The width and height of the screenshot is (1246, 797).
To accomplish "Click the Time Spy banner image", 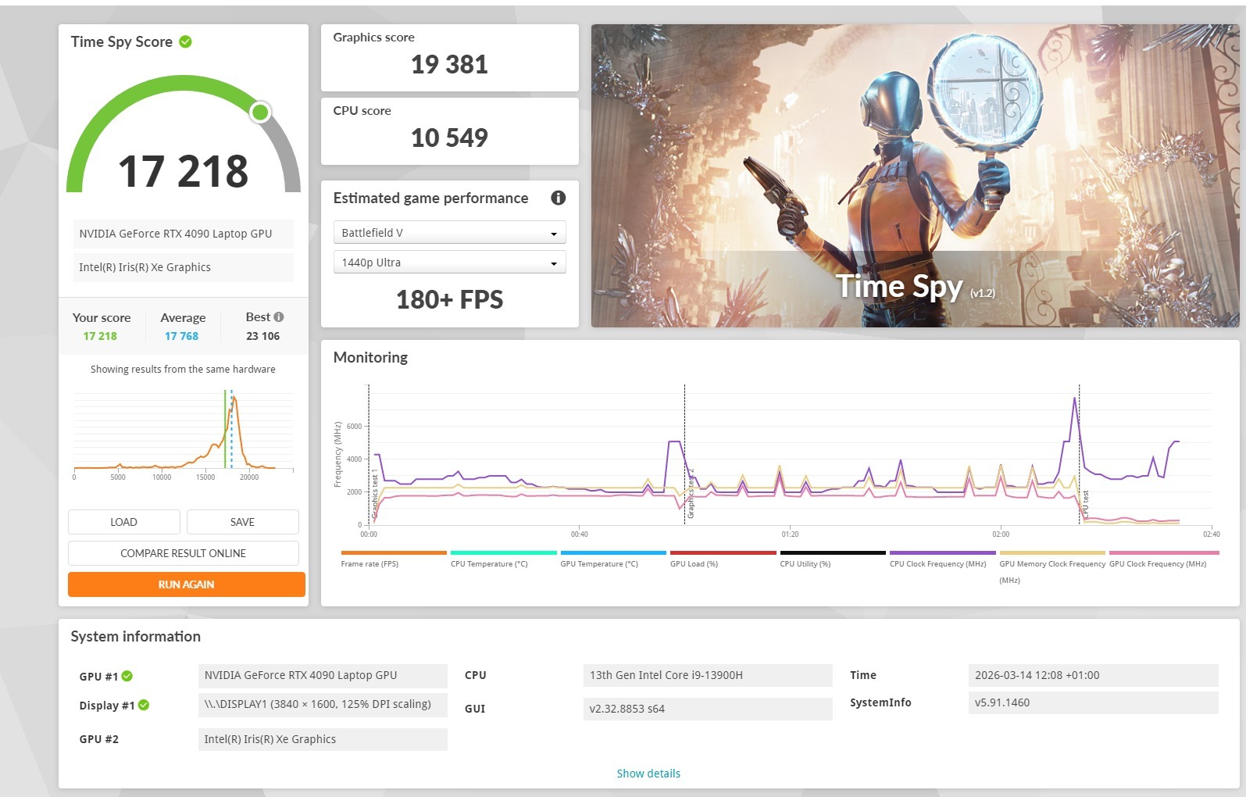I will click(x=915, y=176).
